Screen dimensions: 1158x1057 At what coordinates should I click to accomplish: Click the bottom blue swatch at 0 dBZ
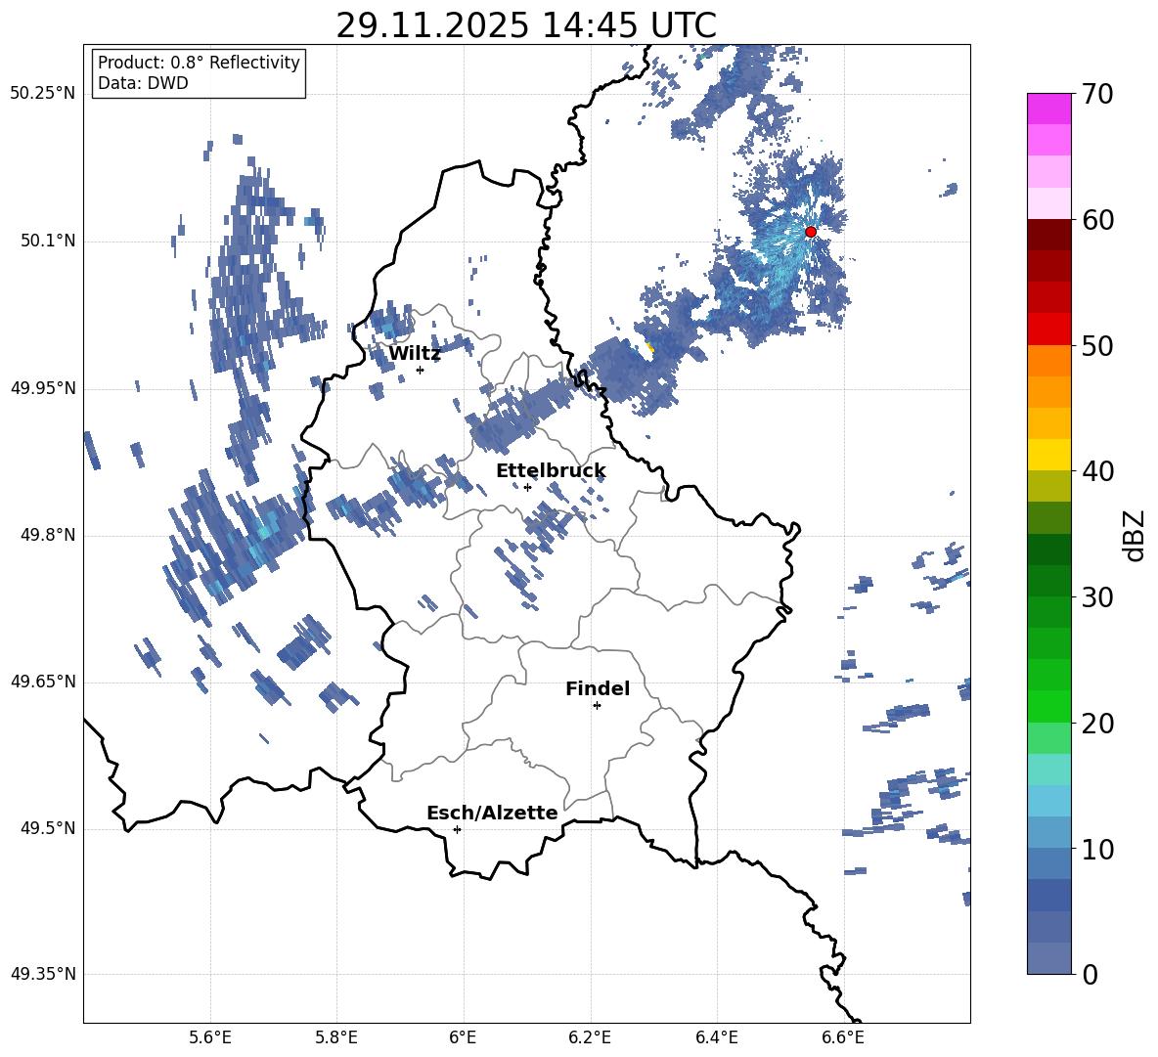tap(1048, 958)
